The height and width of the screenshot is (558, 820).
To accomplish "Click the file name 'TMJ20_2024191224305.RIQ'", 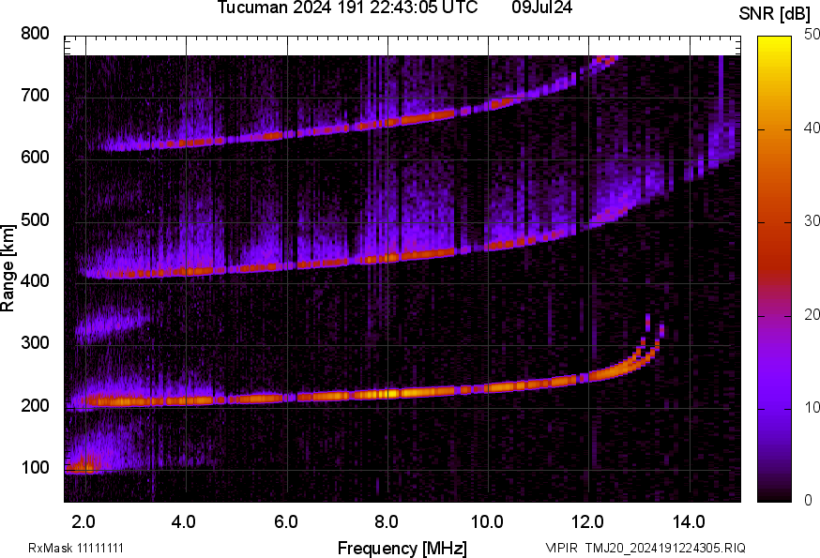I will coord(665,548).
